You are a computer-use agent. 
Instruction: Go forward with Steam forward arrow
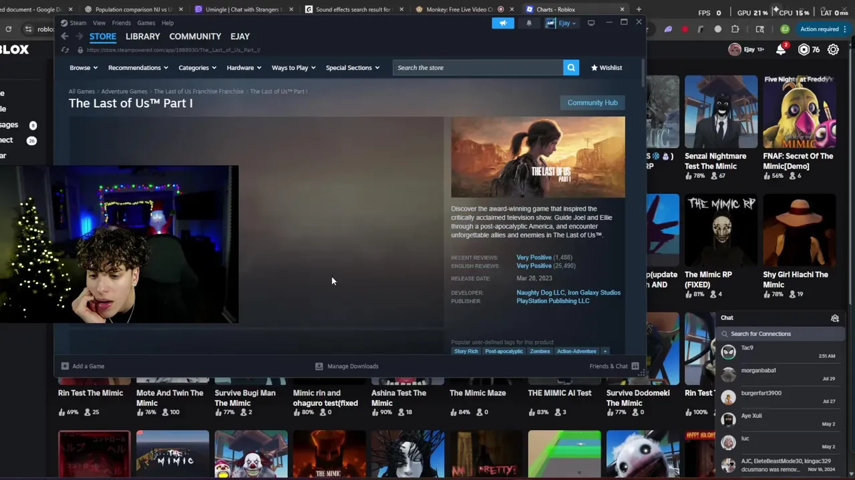pyautogui.click(x=79, y=37)
